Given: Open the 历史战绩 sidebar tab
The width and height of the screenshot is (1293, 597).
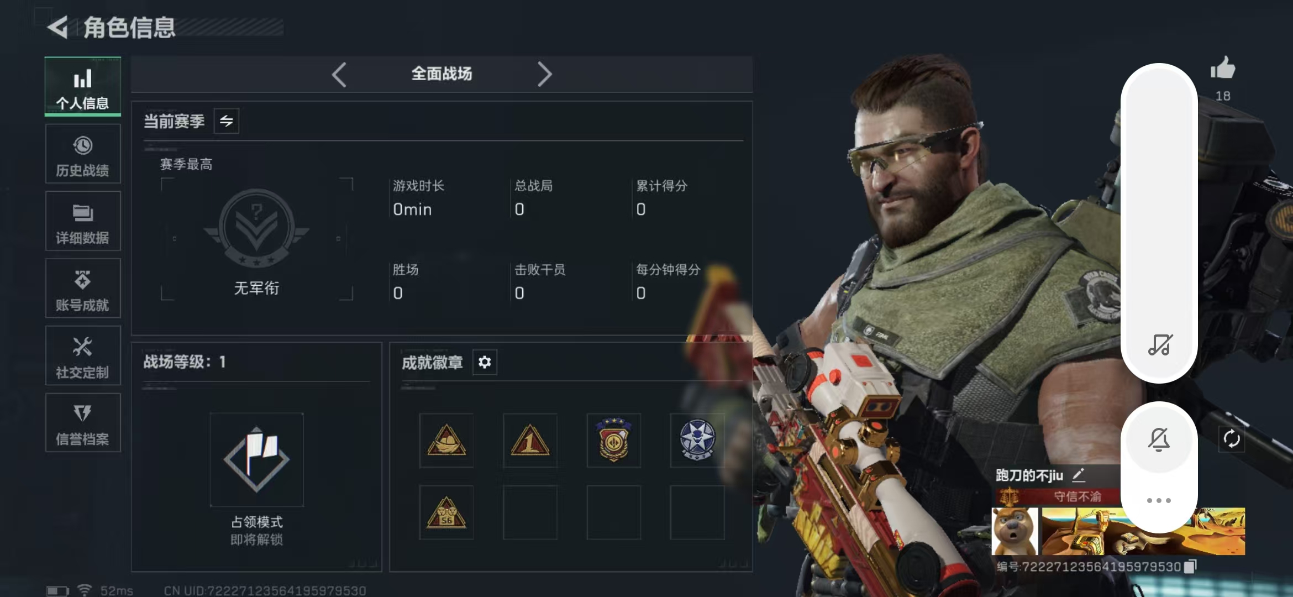Looking at the screenshot, I should pos(83,154).
